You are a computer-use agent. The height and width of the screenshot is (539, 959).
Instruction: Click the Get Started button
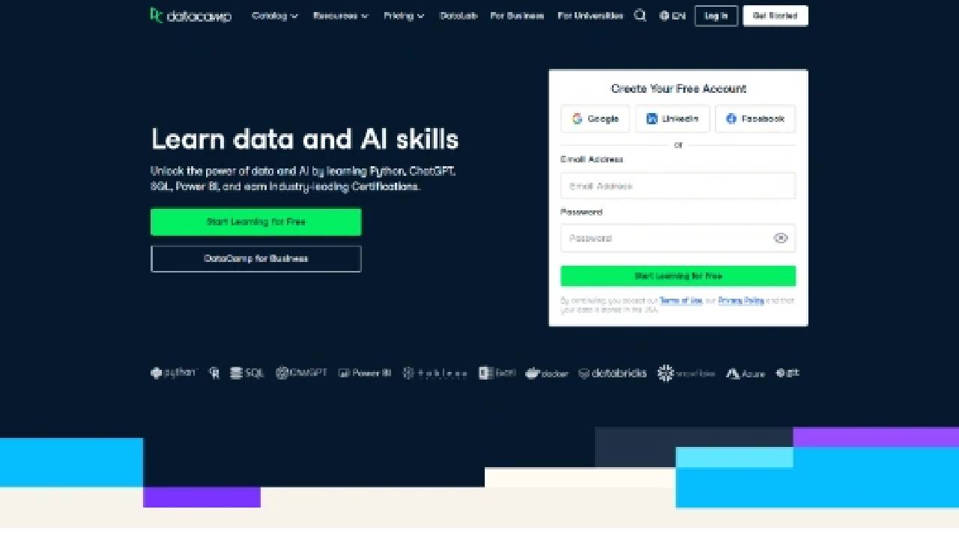(775, 16)
